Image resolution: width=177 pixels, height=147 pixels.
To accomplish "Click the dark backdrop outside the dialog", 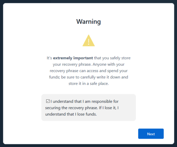I will click(1, 73).
